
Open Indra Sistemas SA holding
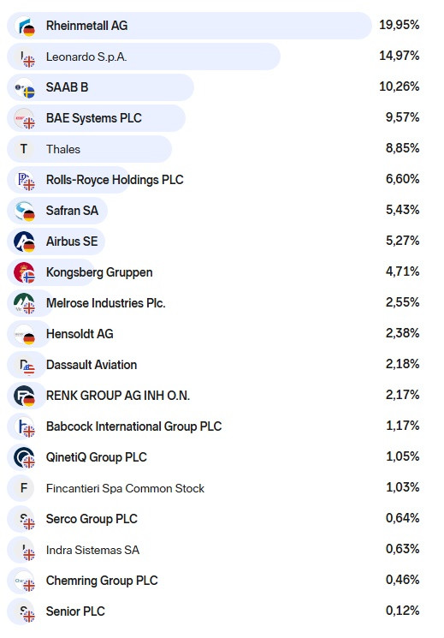pos(213,550)
